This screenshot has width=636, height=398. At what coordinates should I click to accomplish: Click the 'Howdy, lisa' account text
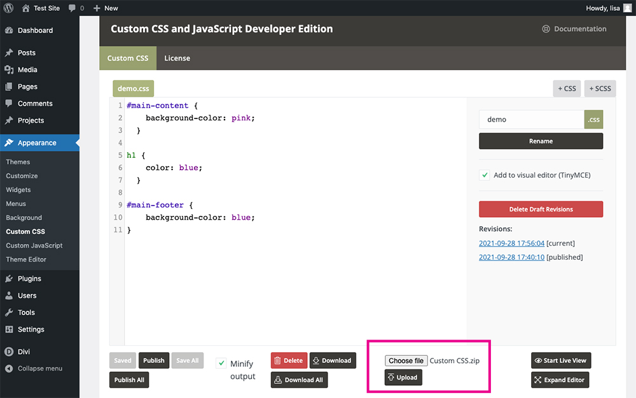pos(603,8)
